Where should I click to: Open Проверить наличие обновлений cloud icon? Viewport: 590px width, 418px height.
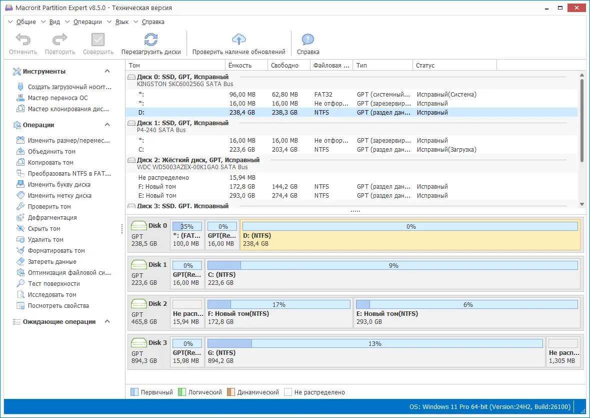click(x=238, y=39)
